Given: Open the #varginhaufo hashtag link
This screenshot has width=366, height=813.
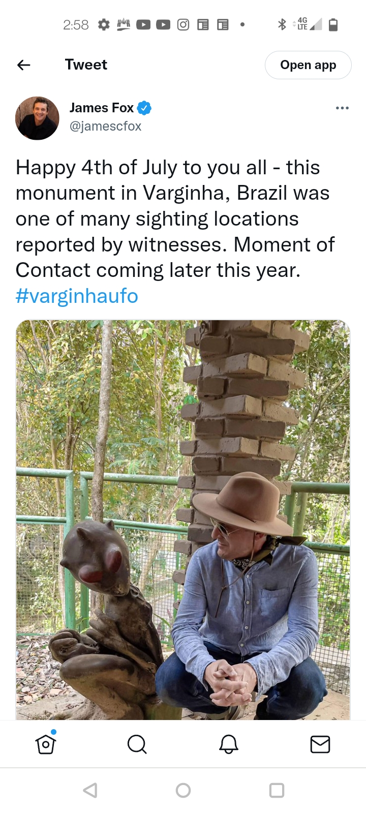Looking at the screenshot, I should [77, 296].
